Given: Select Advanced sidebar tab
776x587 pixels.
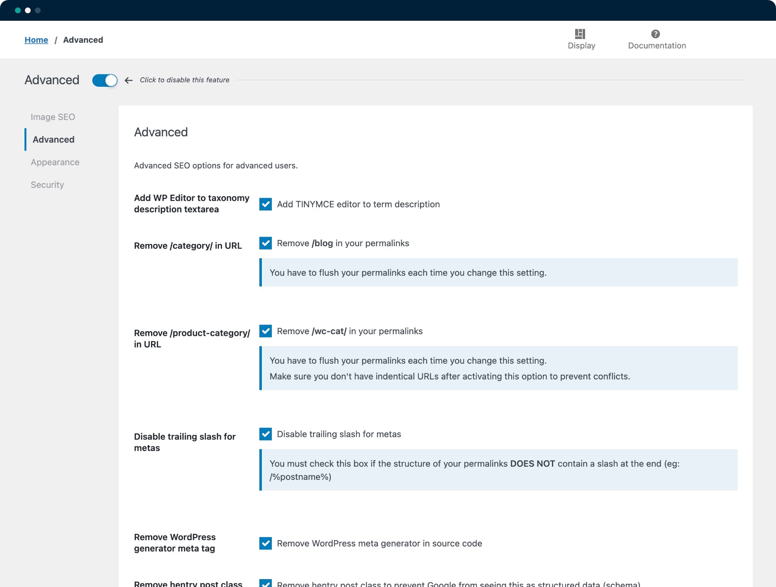Looking at the screenshot, I should [54, 139].
